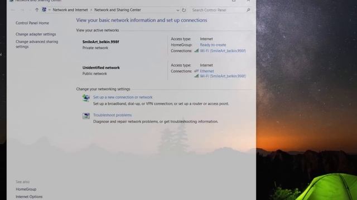Click the magnifier icon in the search box
Screen dimensions: 357x200
(x=248, y=10)
